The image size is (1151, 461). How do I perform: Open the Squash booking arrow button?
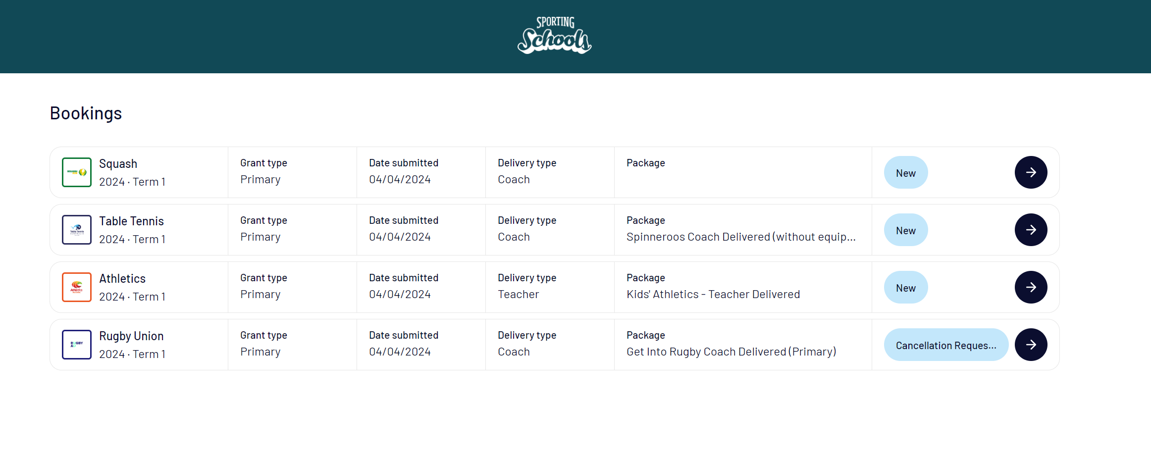(1031, 172)
